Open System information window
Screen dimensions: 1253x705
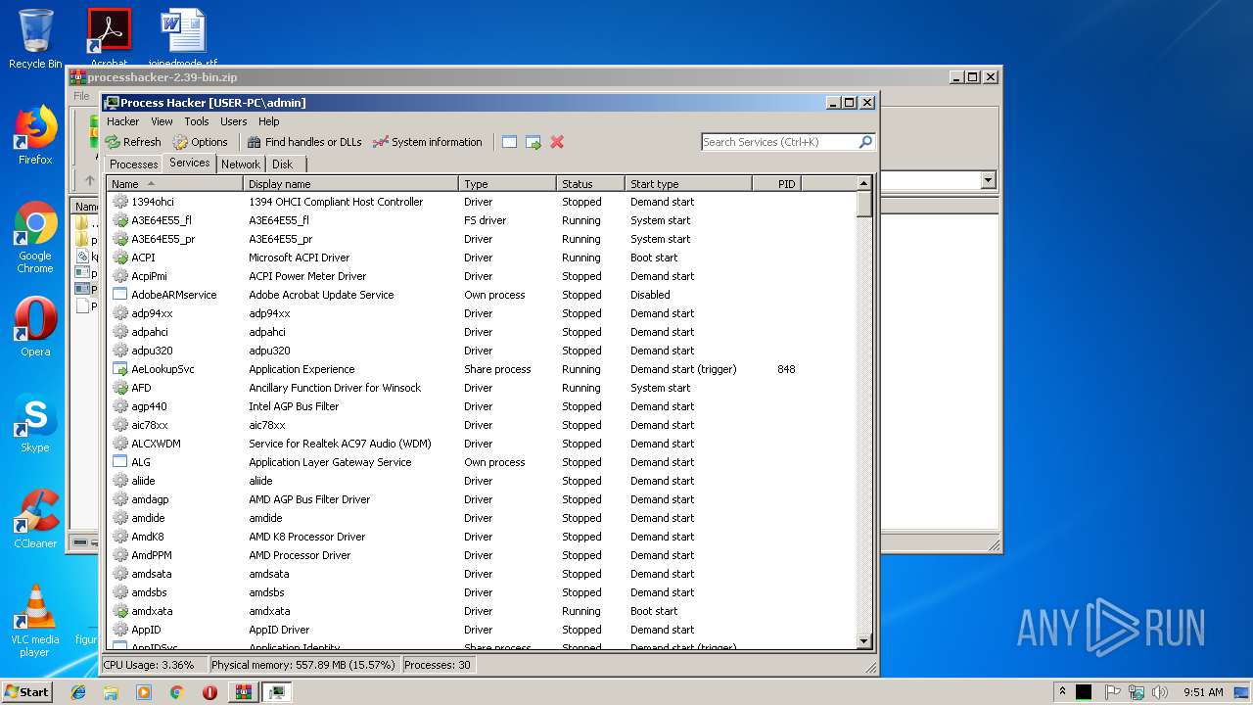coord(428,142)
